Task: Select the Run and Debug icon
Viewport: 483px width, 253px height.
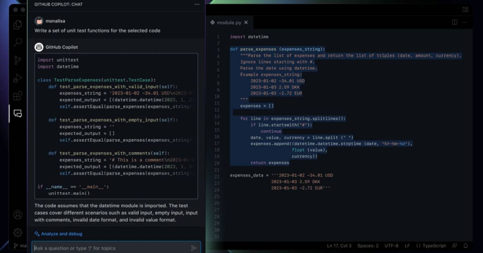Action: pos(17,78)
